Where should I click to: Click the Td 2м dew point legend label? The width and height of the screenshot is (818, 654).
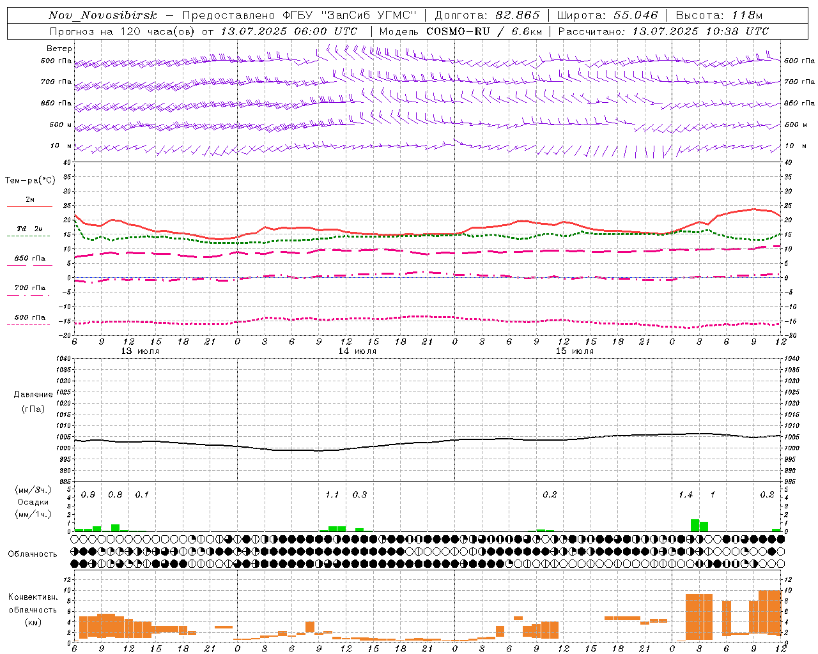point(29,229)
